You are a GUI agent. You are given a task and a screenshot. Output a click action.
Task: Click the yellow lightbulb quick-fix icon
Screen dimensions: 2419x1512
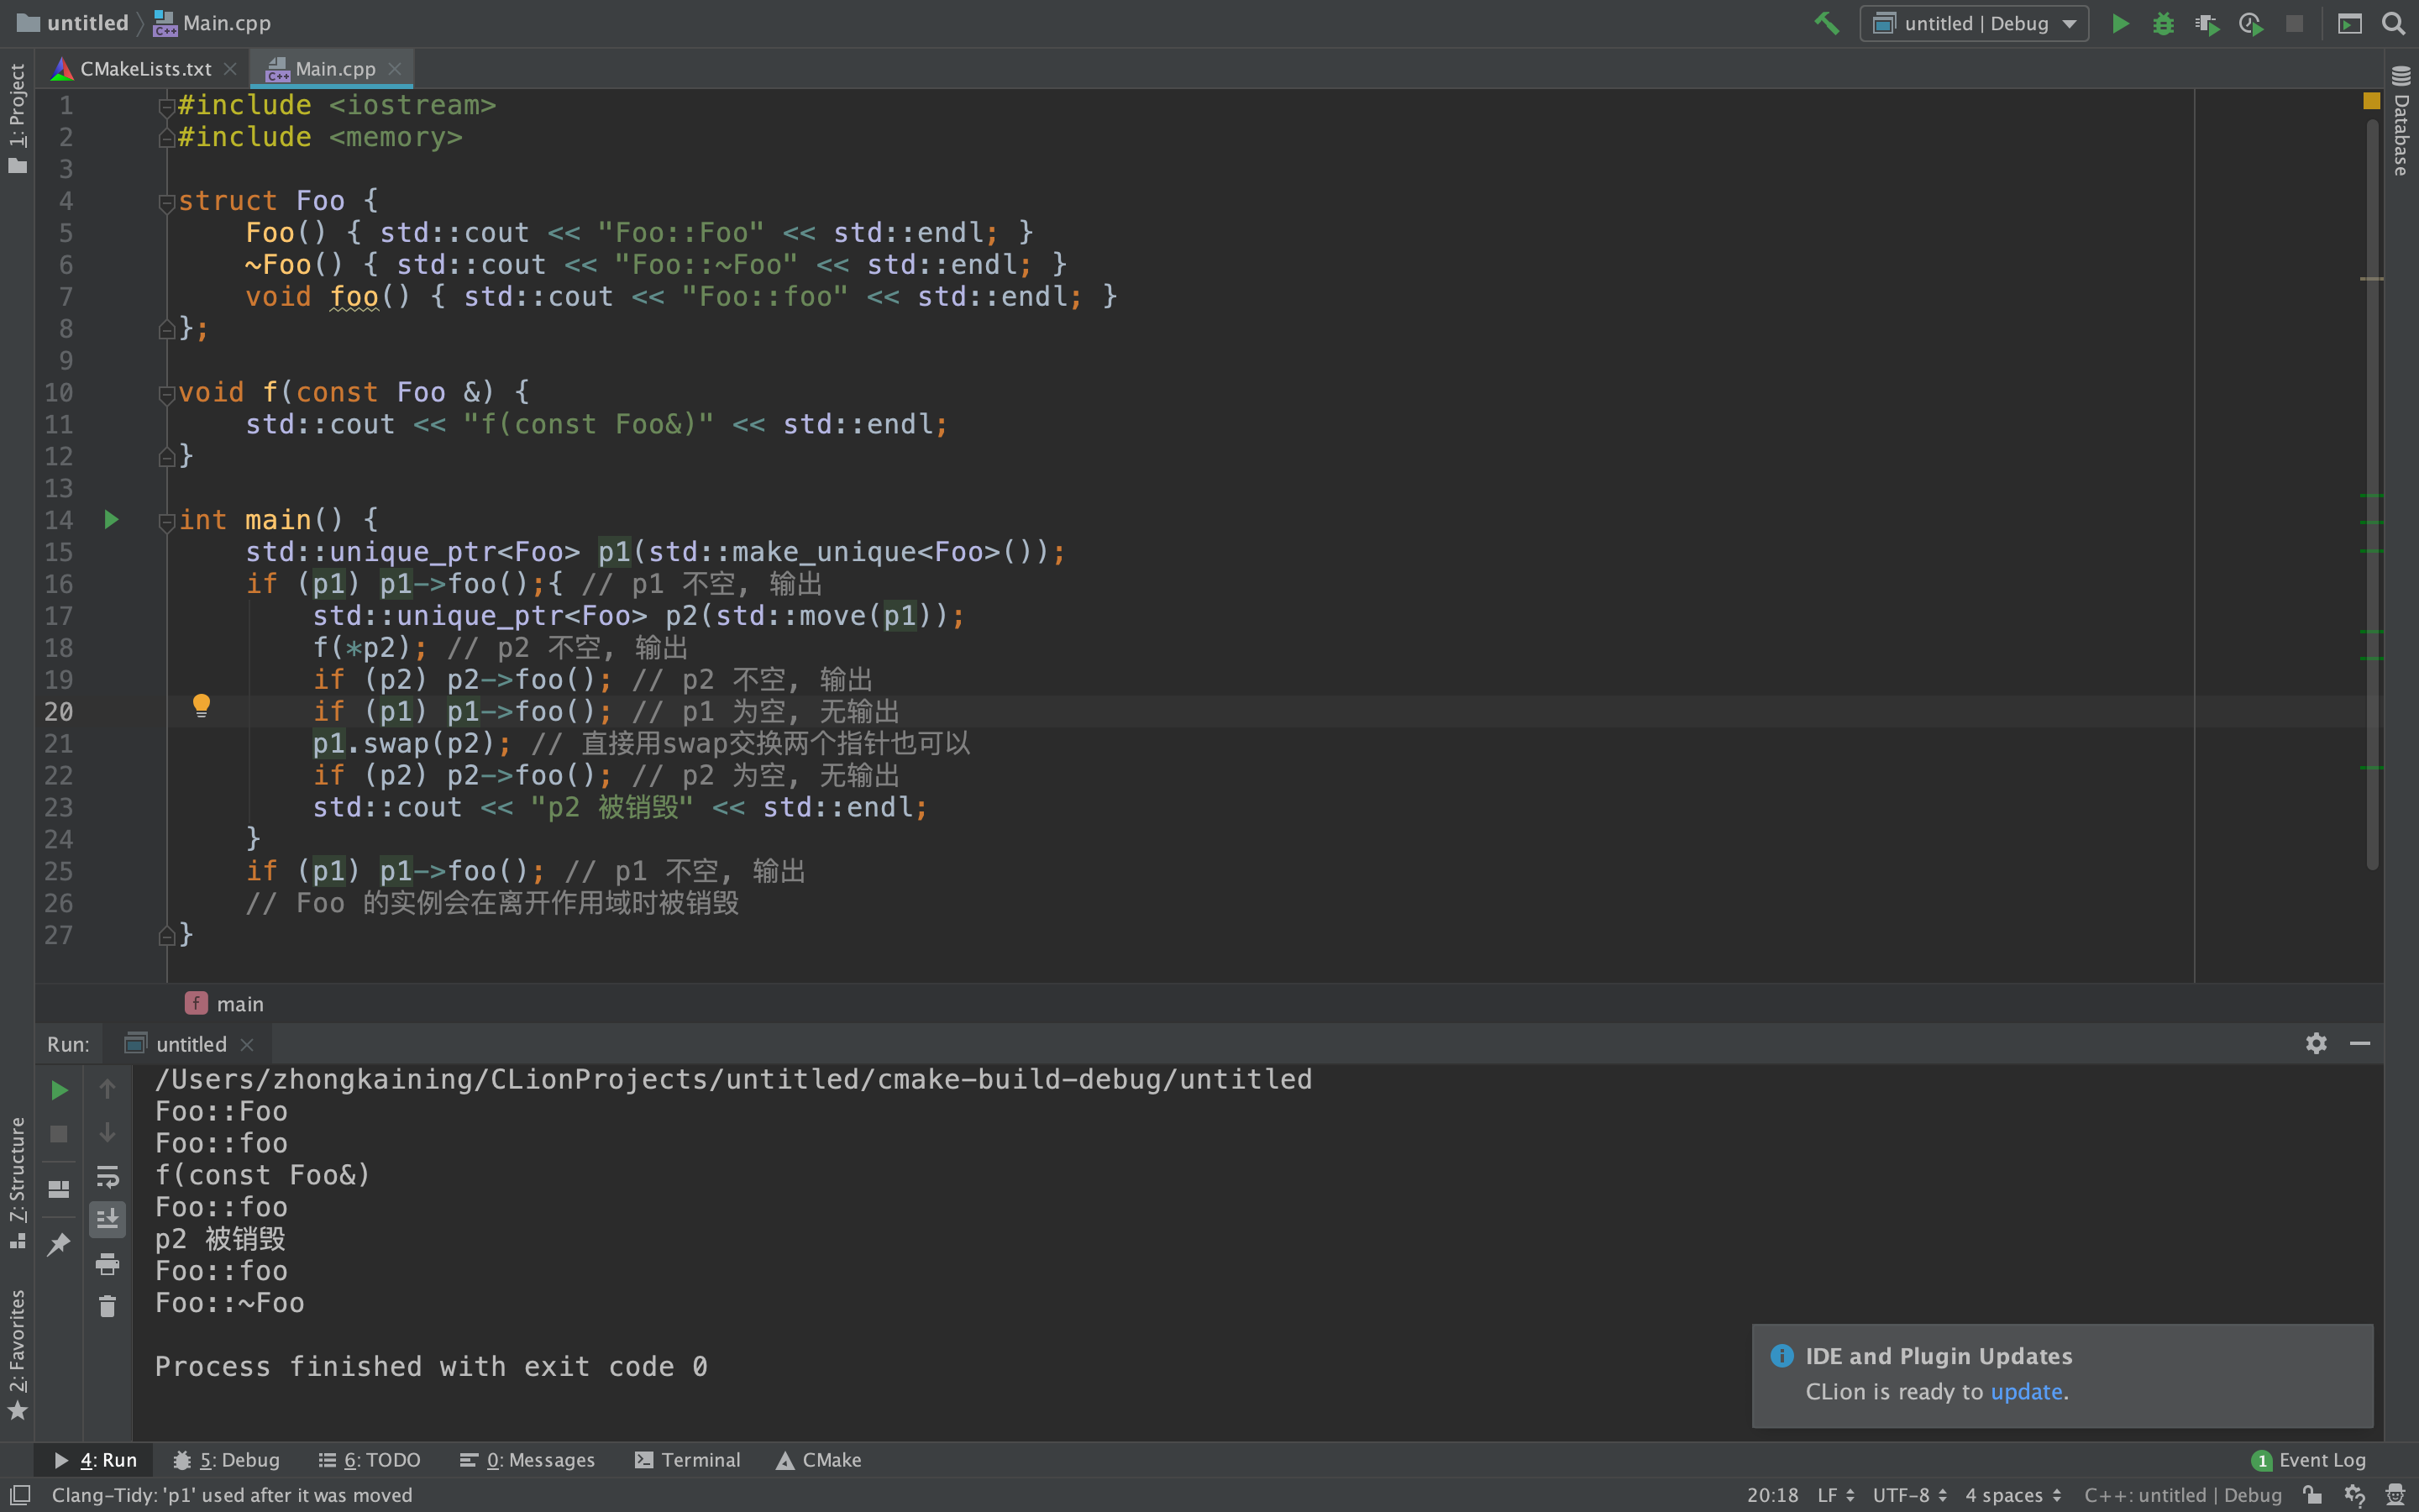tap(201, 706)
